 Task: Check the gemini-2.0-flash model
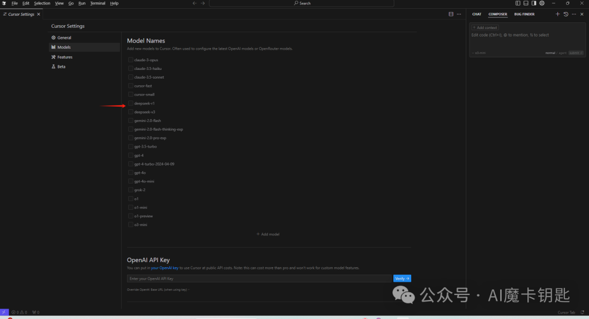130,120
